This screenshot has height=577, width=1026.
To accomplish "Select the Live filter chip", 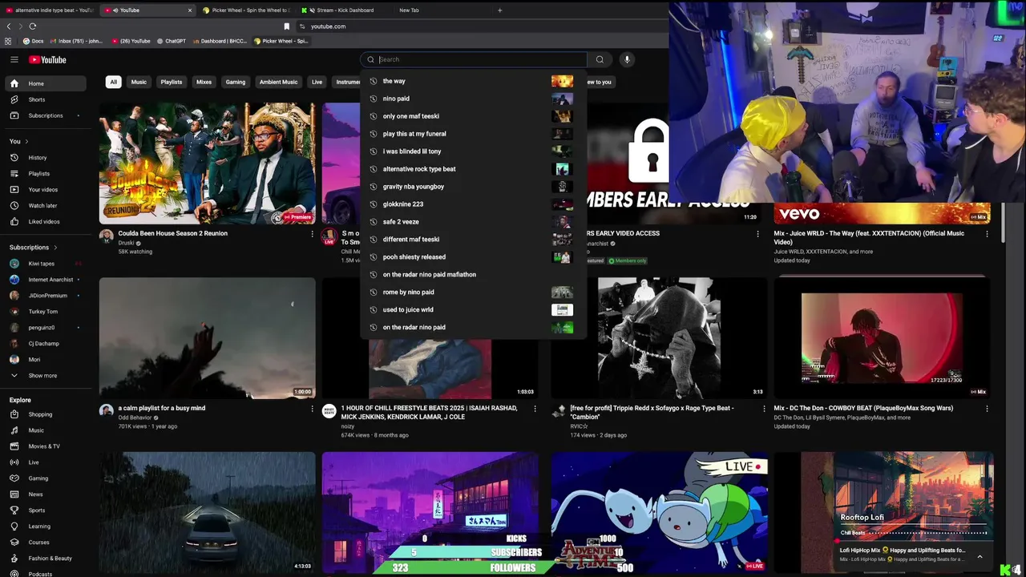I will (x=317, y=82).
